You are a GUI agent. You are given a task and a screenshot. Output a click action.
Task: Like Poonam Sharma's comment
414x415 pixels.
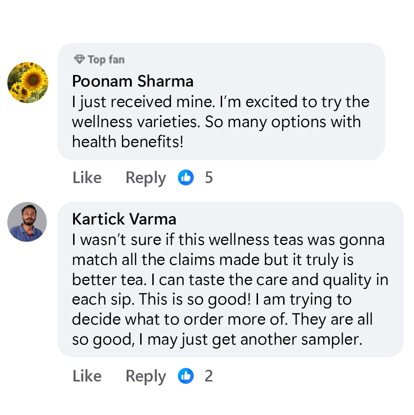click(87, 177)
